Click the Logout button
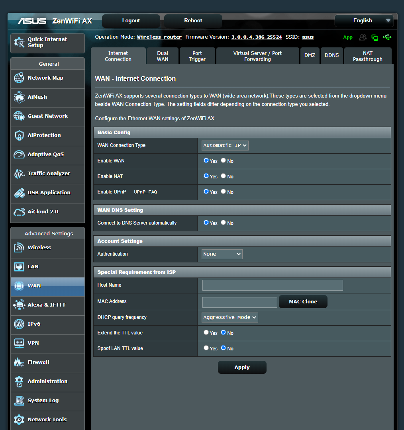The image size is (404, 430). pyautogui.click(x=131, y=21)
